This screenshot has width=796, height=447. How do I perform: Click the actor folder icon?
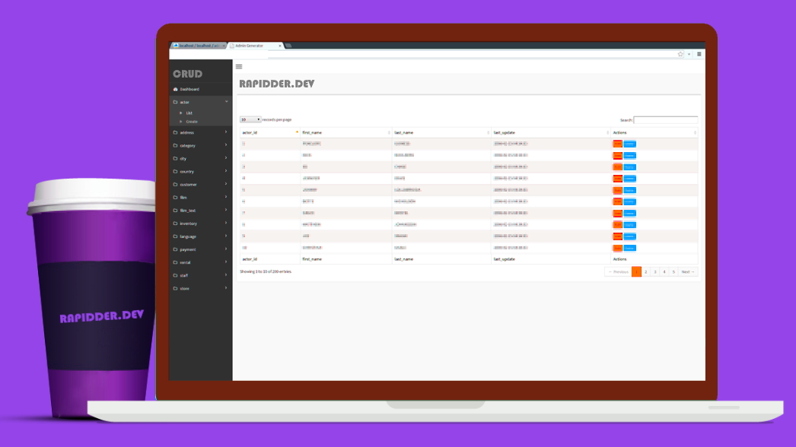(x=176, y=102)
